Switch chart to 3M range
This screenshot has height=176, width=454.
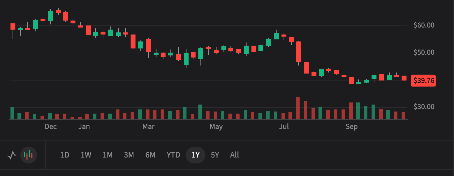(129, 155)
